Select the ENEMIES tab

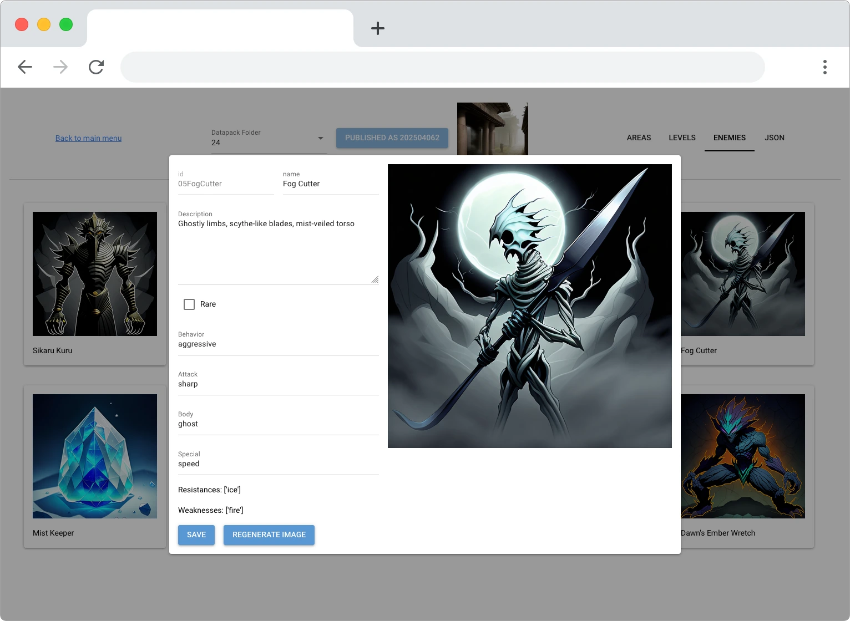click(x=729, y=138)
